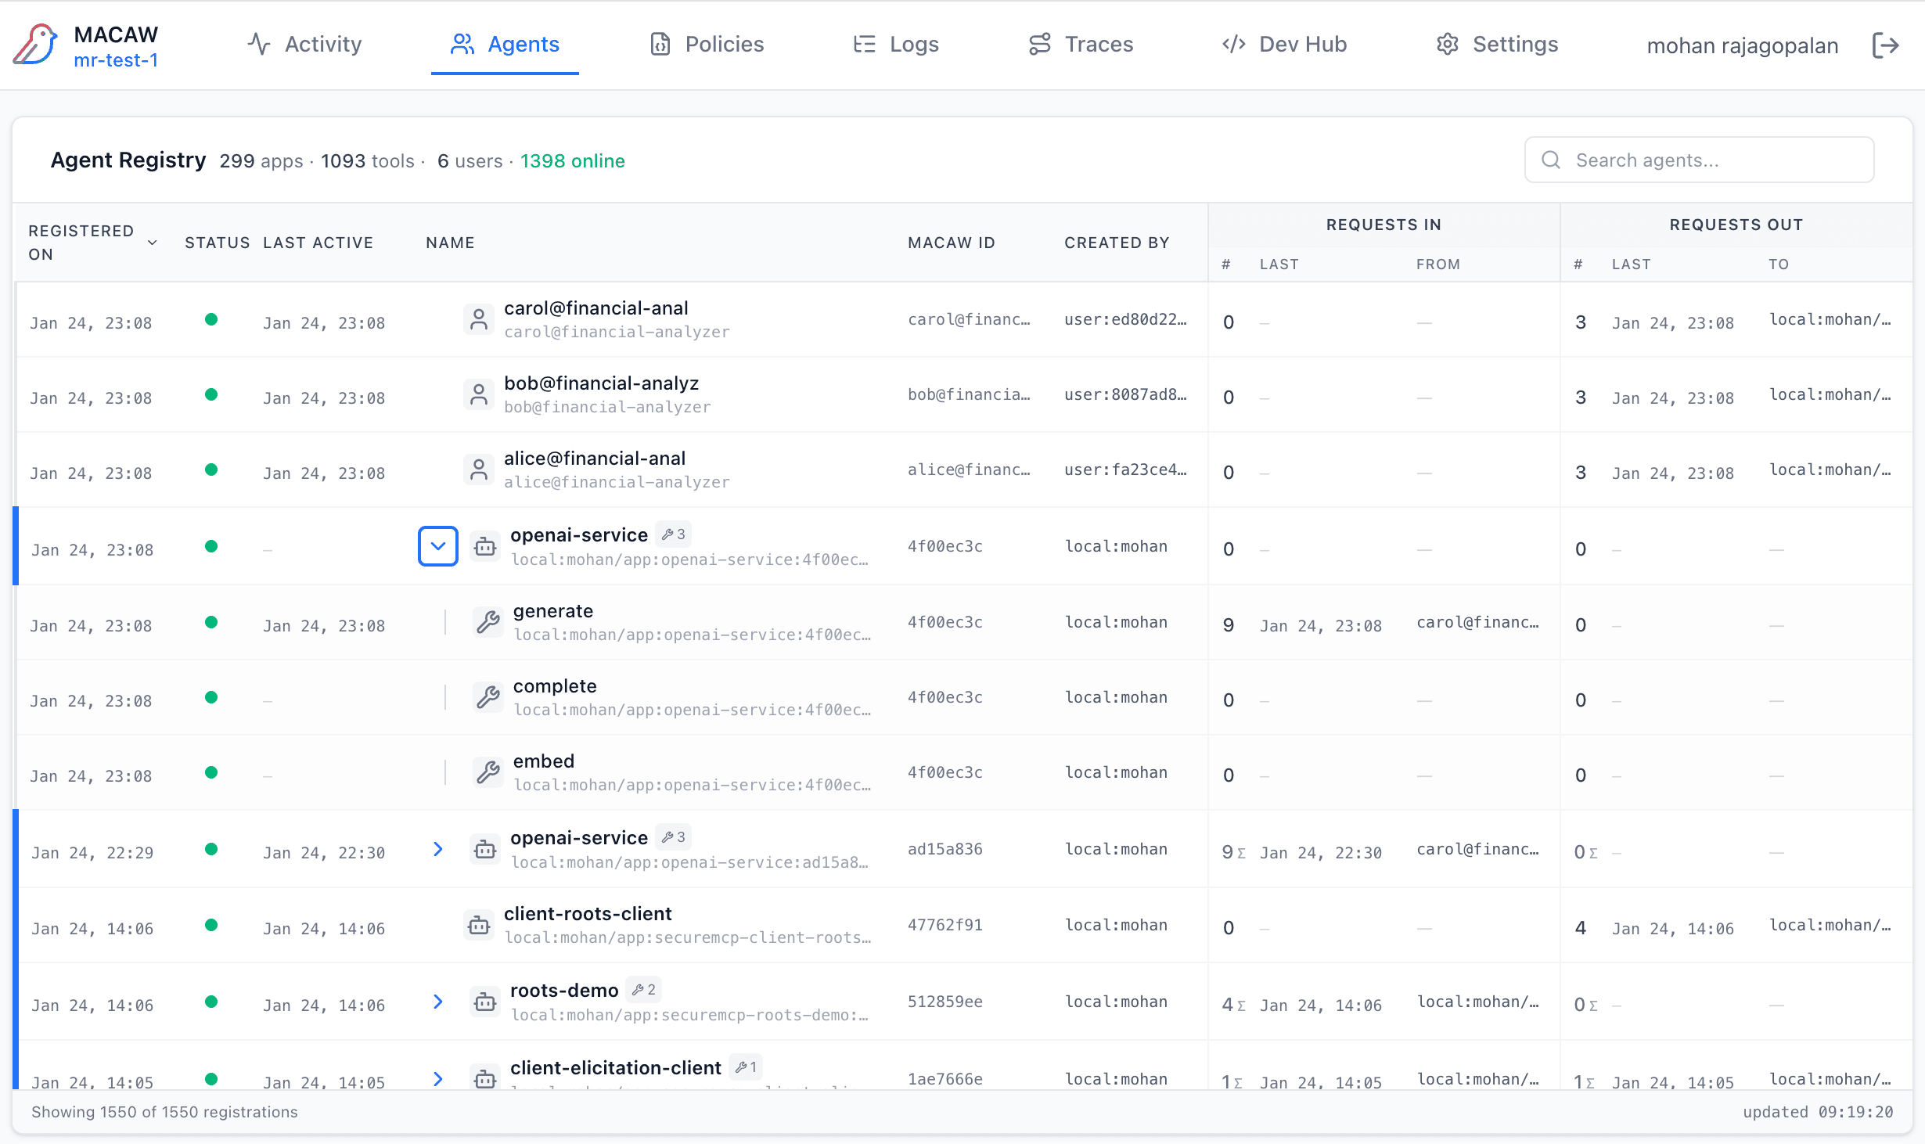
Task: Expand the roots-demo agent row
Action: point(438,1002)
